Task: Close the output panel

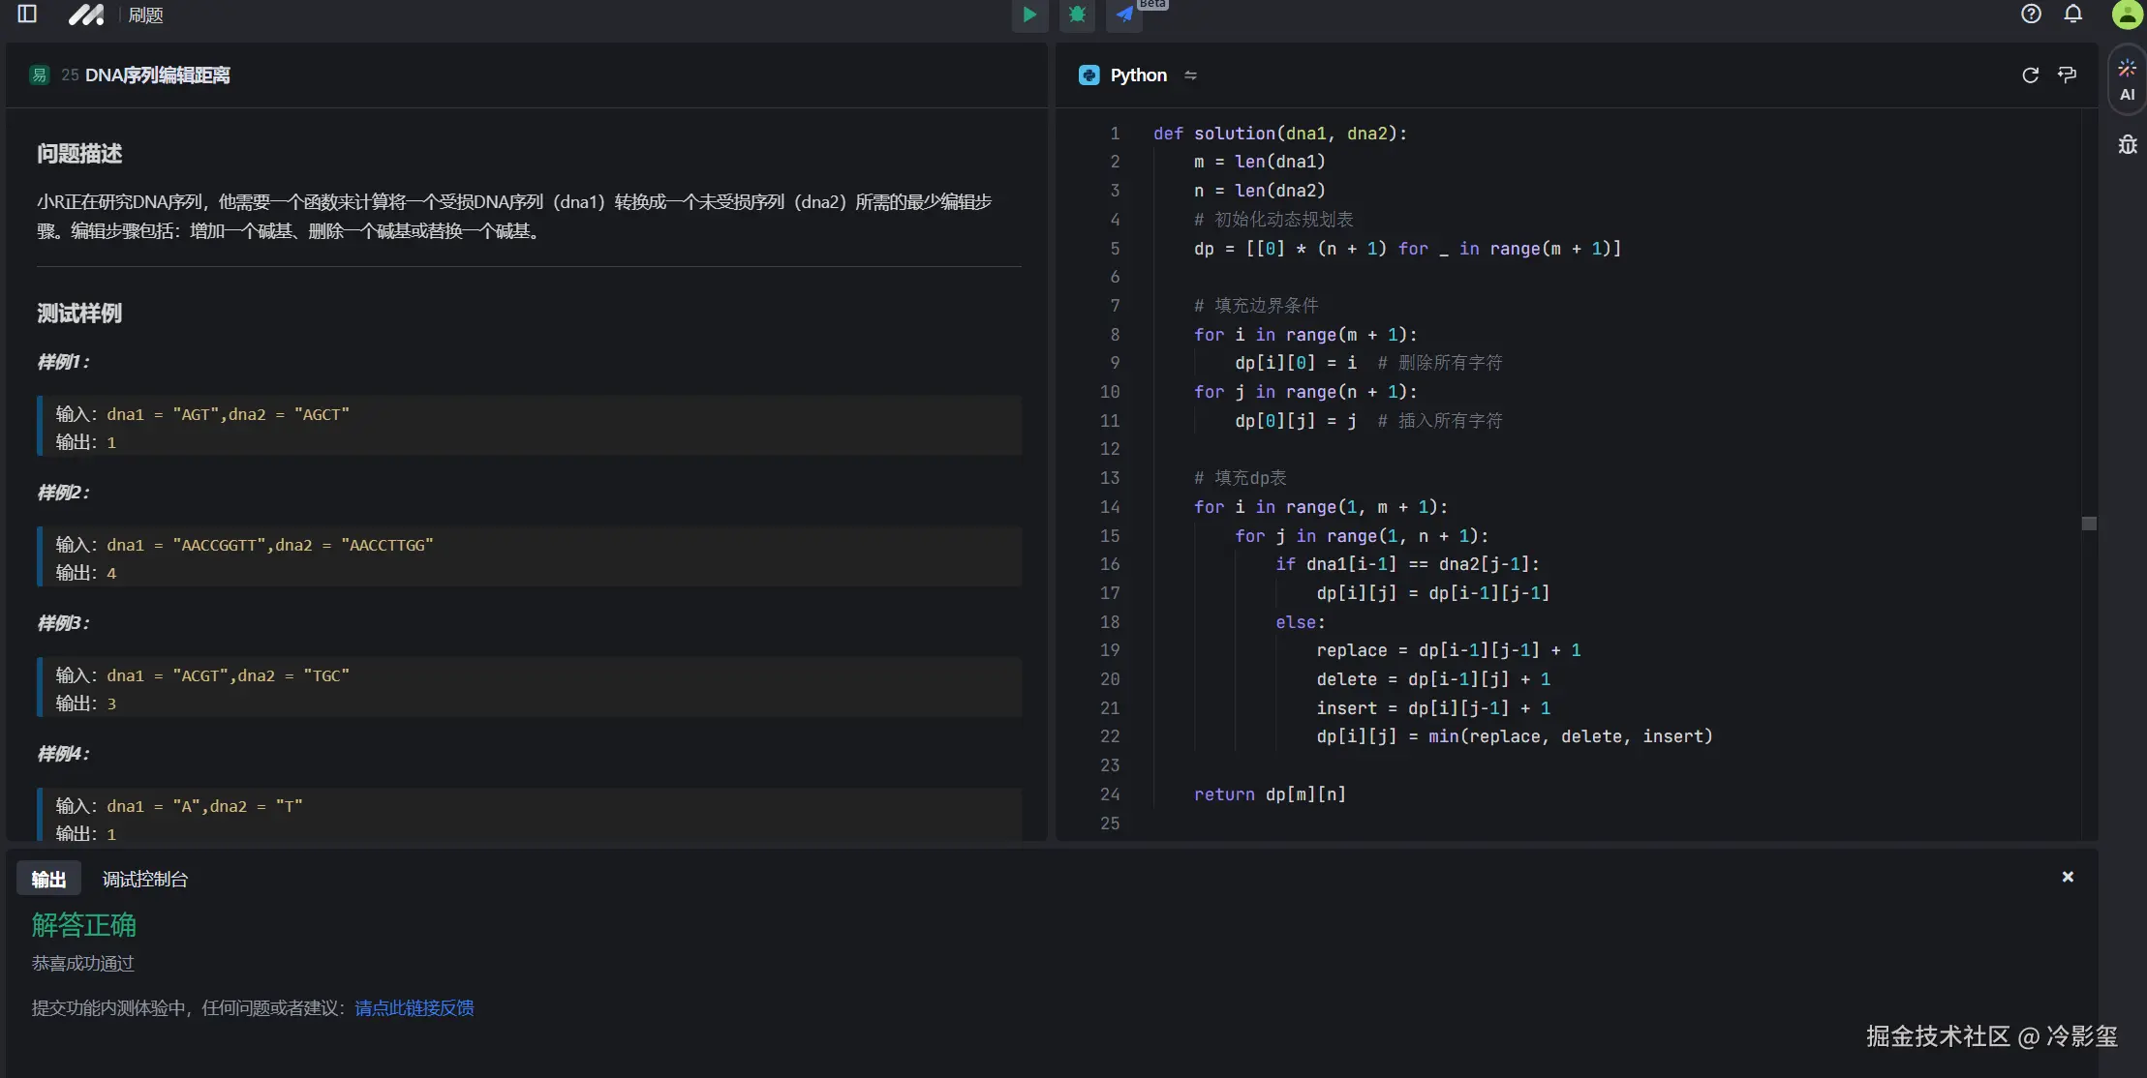Action: click(x=2067, y=877)
